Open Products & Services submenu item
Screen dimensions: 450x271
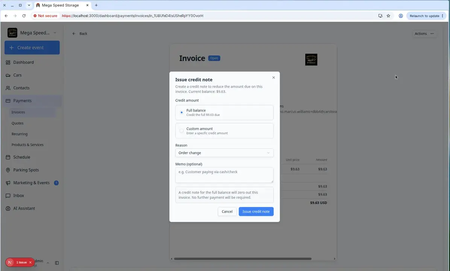click(27, 145)
